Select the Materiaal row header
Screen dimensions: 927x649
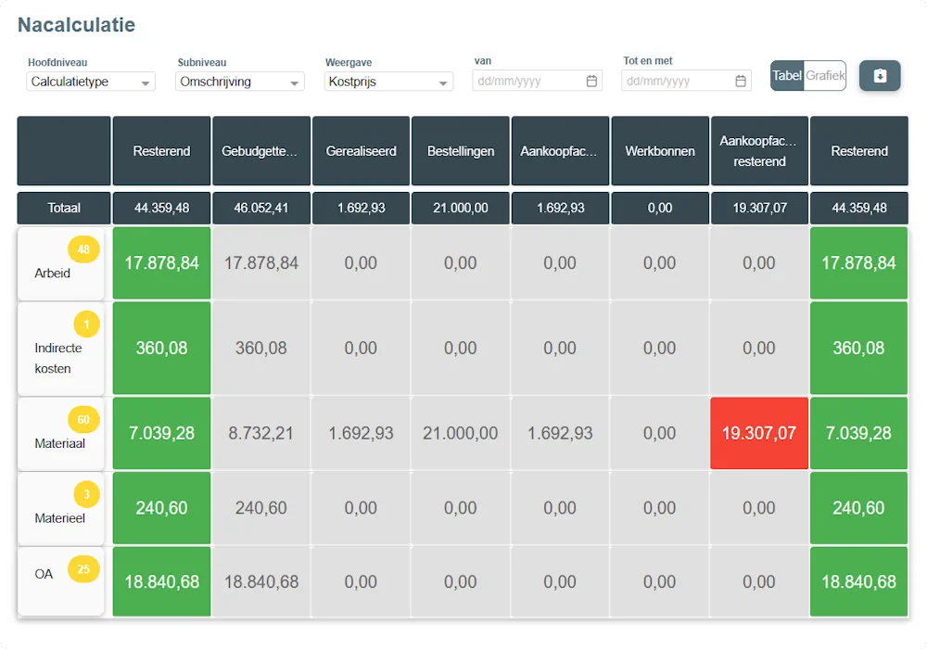[x=61, y=433]
